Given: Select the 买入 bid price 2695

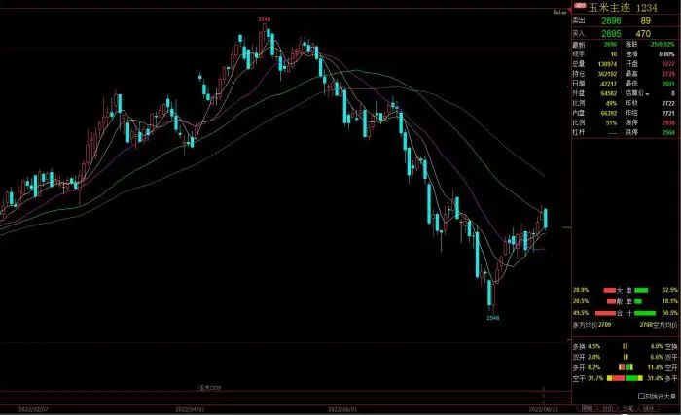Looking at the screenshot, I should point(608,32).
